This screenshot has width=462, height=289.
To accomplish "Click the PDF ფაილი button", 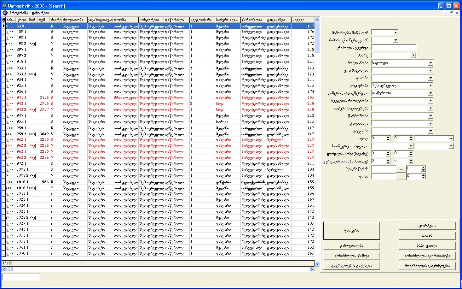I will click(x=427, y=245).
